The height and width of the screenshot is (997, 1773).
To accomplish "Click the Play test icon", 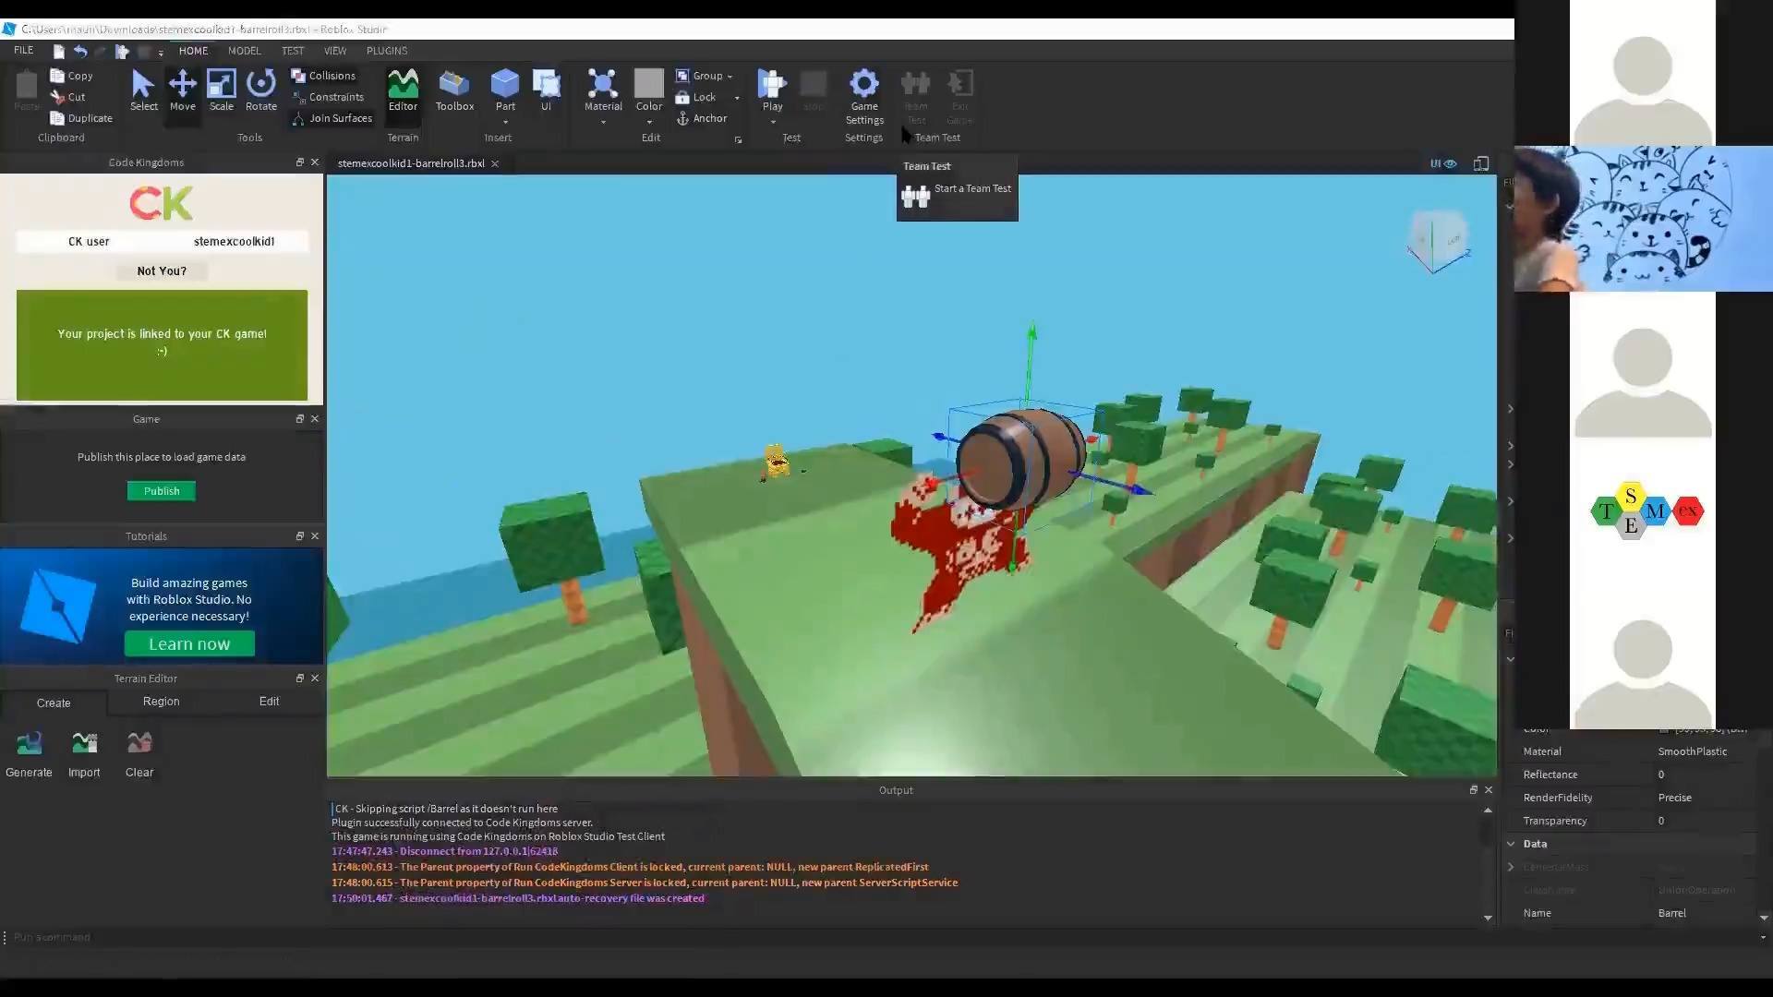I will 772,84.
